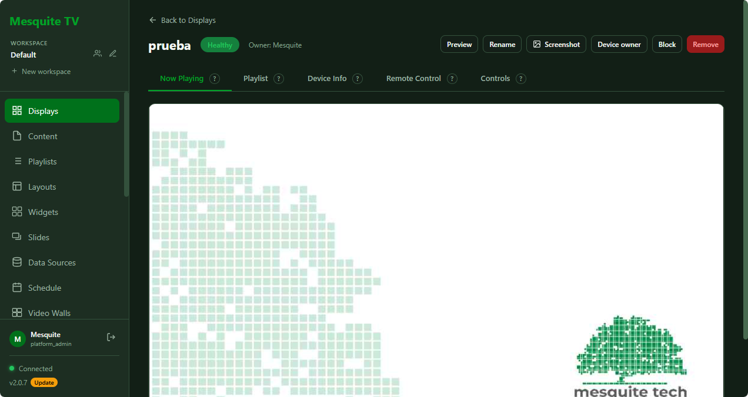Create a New workspace
The height and width of the screenshot is (397, 748).
(x=41, y=72)
